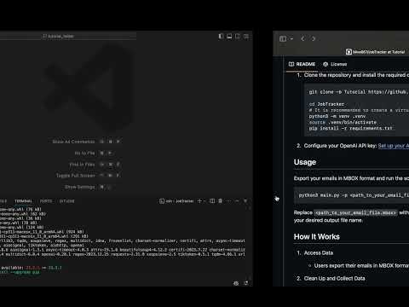Open the License tab on GitHub page
Image resolution: width=409 pixels, height=307 pixels.
[335, 64]
